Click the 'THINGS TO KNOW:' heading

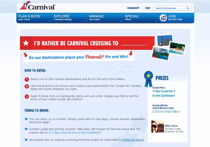point(37,111)
